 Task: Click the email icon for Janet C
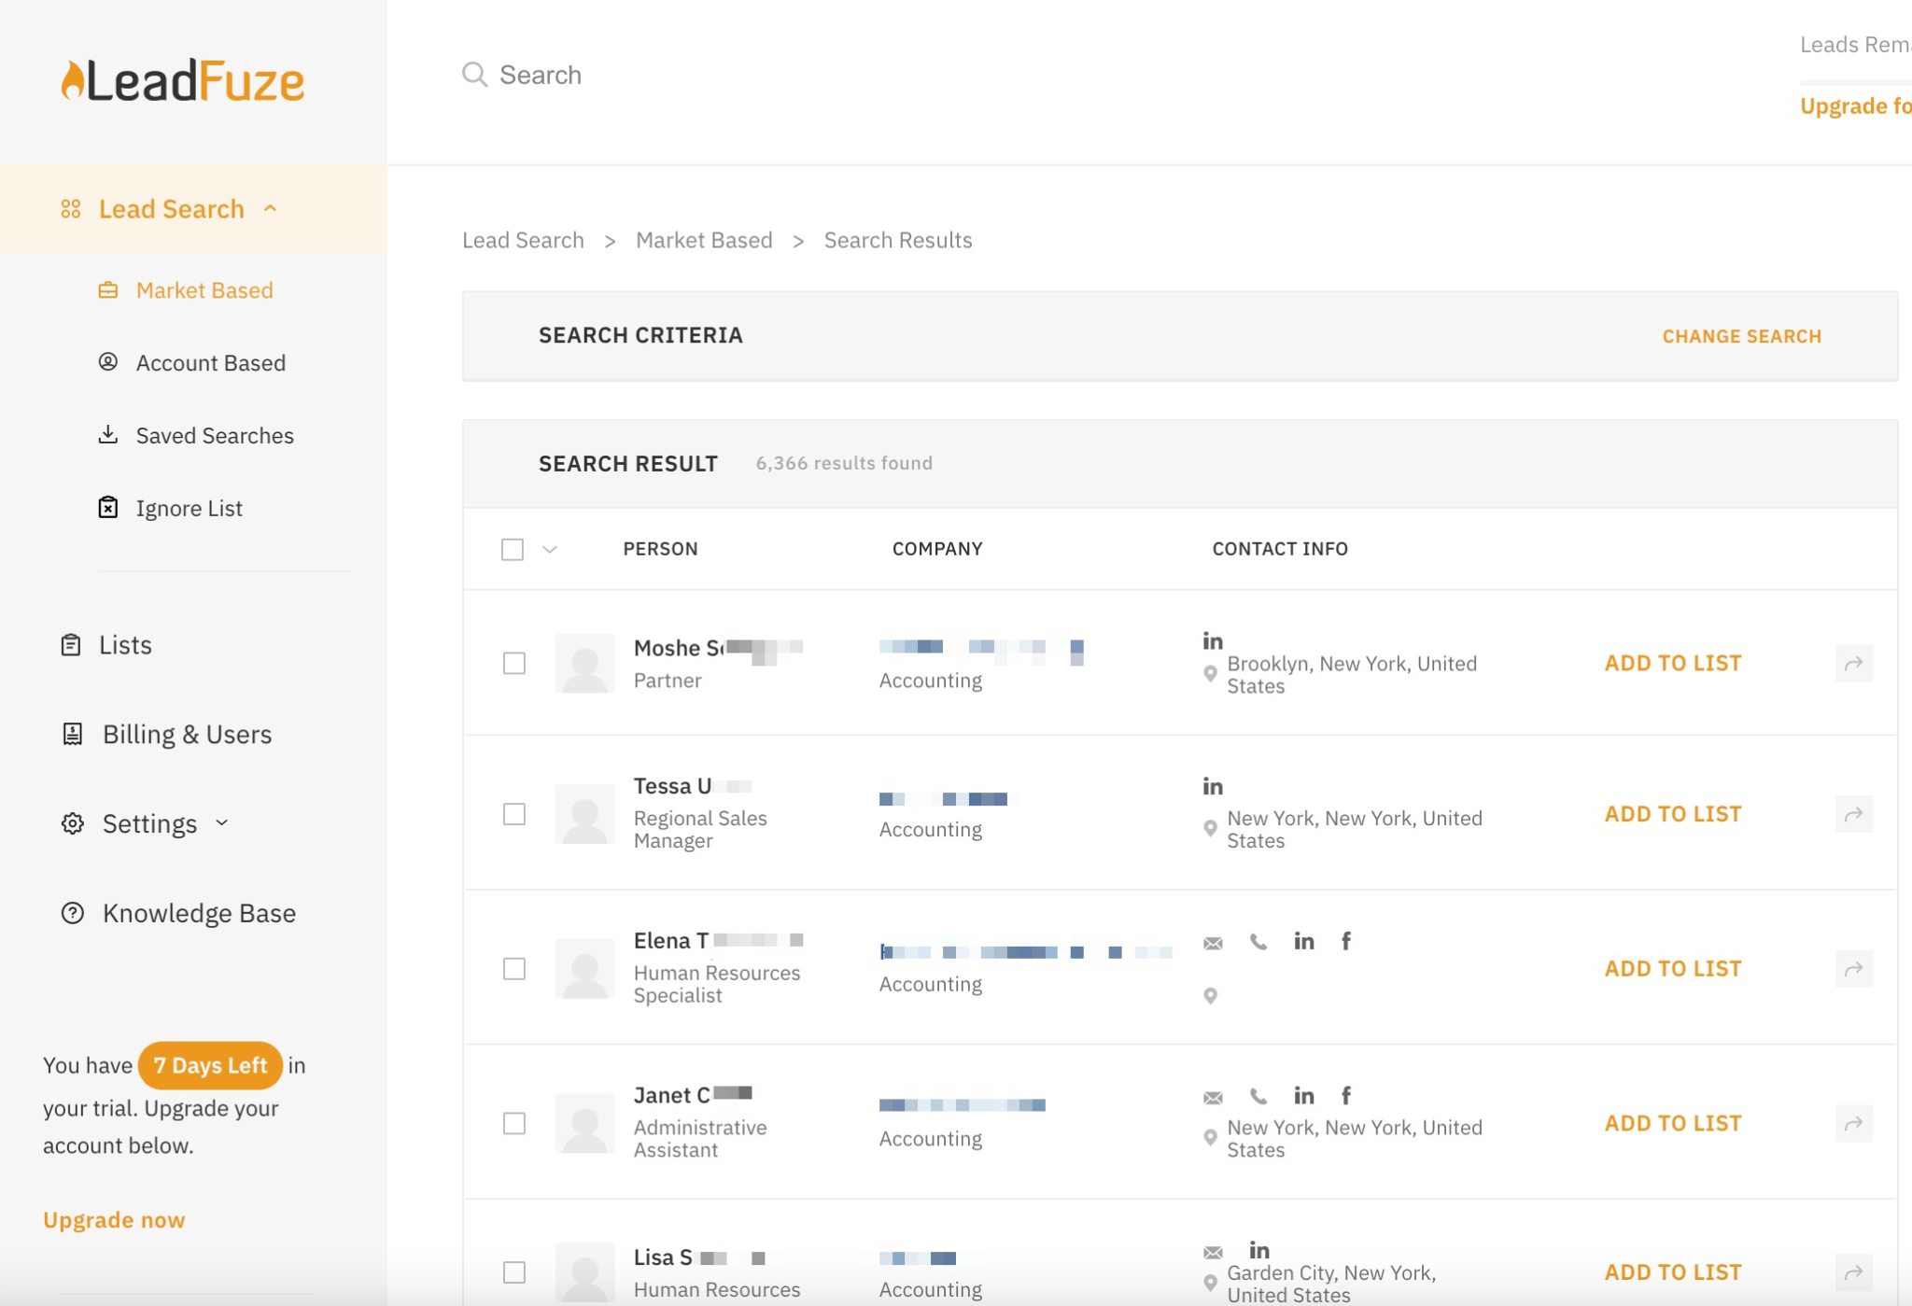[1212, 1095]
